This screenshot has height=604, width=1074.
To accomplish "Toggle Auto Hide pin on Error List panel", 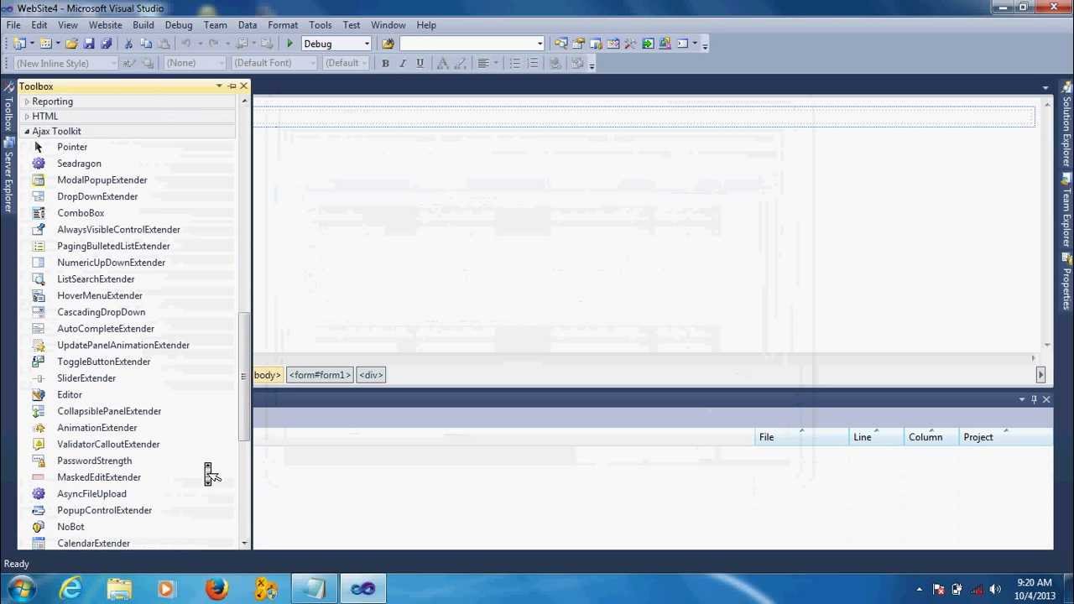I will pos(1034,399).
